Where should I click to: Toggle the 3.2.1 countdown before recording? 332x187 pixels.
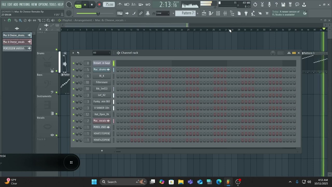pos(134,4)
